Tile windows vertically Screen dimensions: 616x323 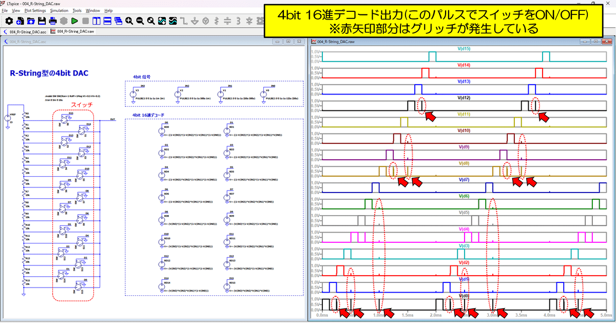(96, 21)
